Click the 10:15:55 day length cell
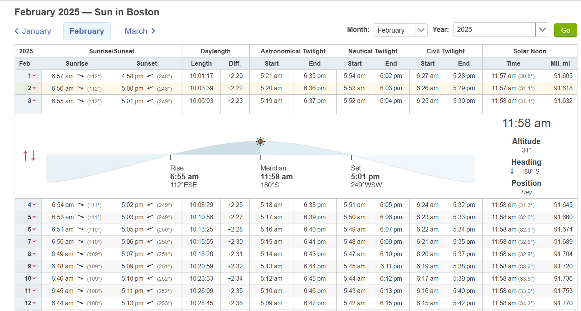The width and height of the screenshot is (581, 311). coord(201,242)
